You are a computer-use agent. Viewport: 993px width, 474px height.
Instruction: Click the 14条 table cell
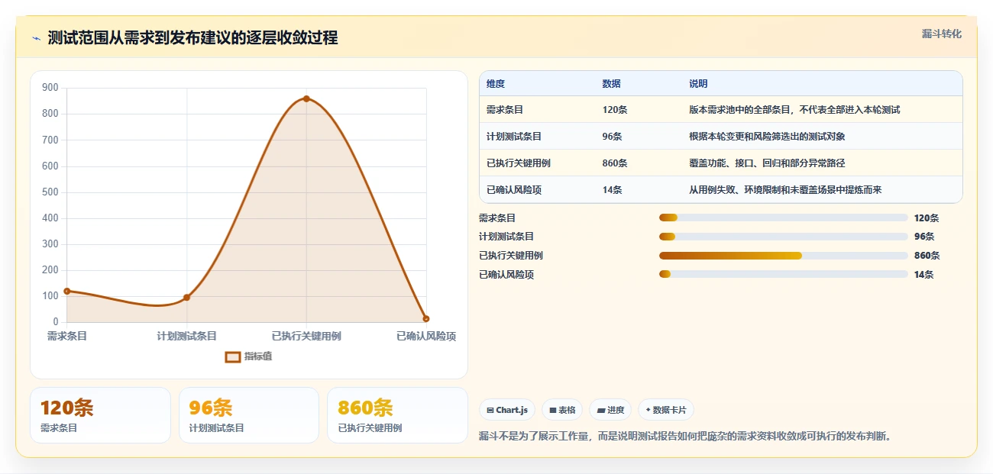click(612, 190)
